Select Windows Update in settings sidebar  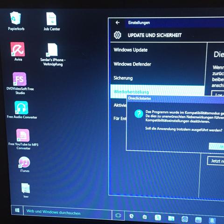tap(158, 50)
